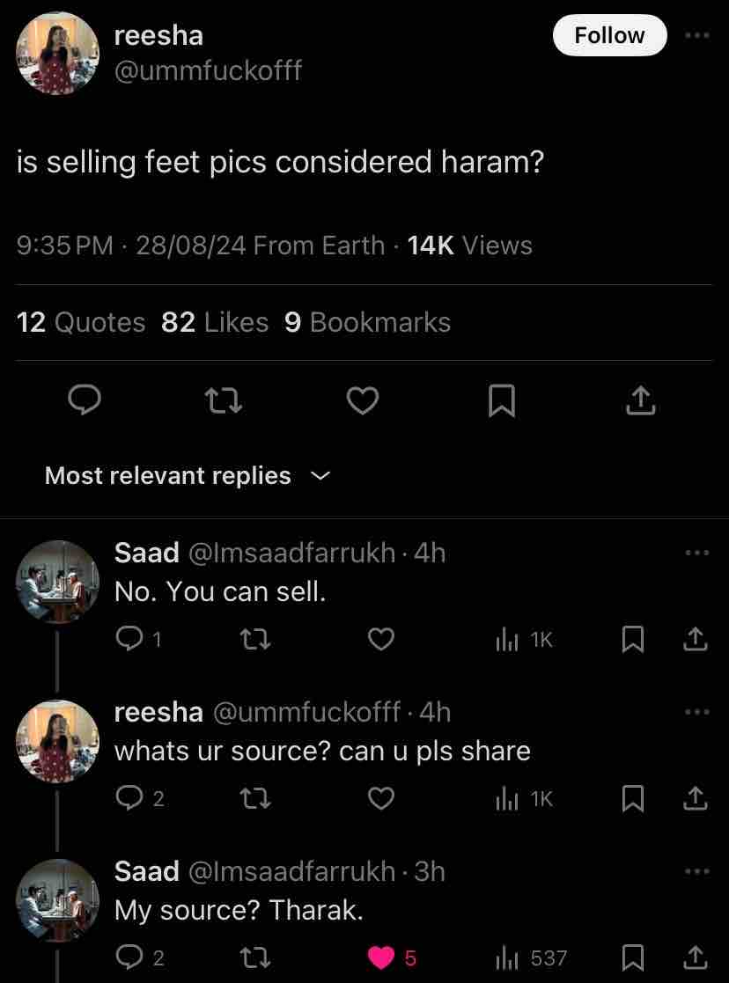Share reesha's tweet via the share icon
The height and width of the screenshot is (983, 729).
tap(640, 400)
